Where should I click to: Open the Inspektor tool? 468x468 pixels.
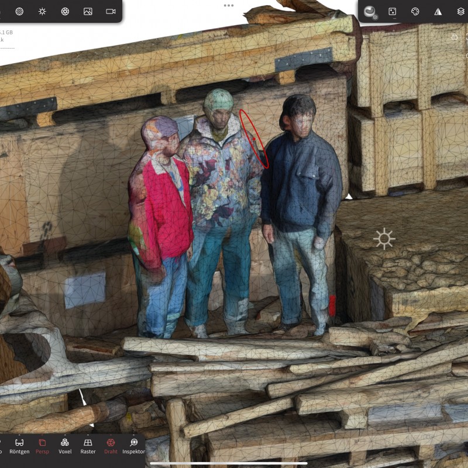click(x=133, y=446)
